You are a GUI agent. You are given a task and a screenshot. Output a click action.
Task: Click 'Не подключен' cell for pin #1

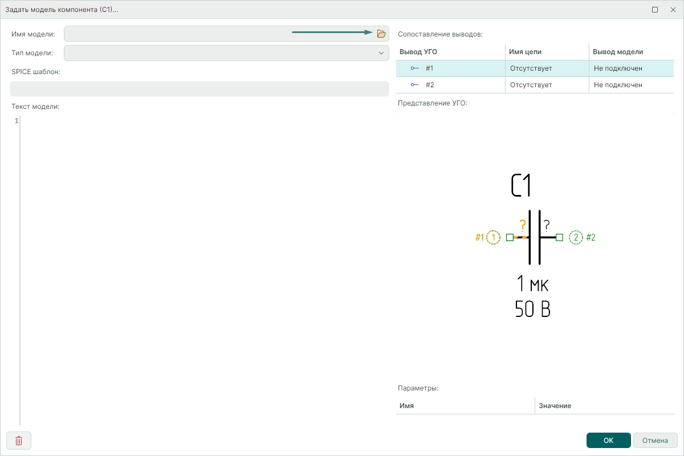pos(618,68)
